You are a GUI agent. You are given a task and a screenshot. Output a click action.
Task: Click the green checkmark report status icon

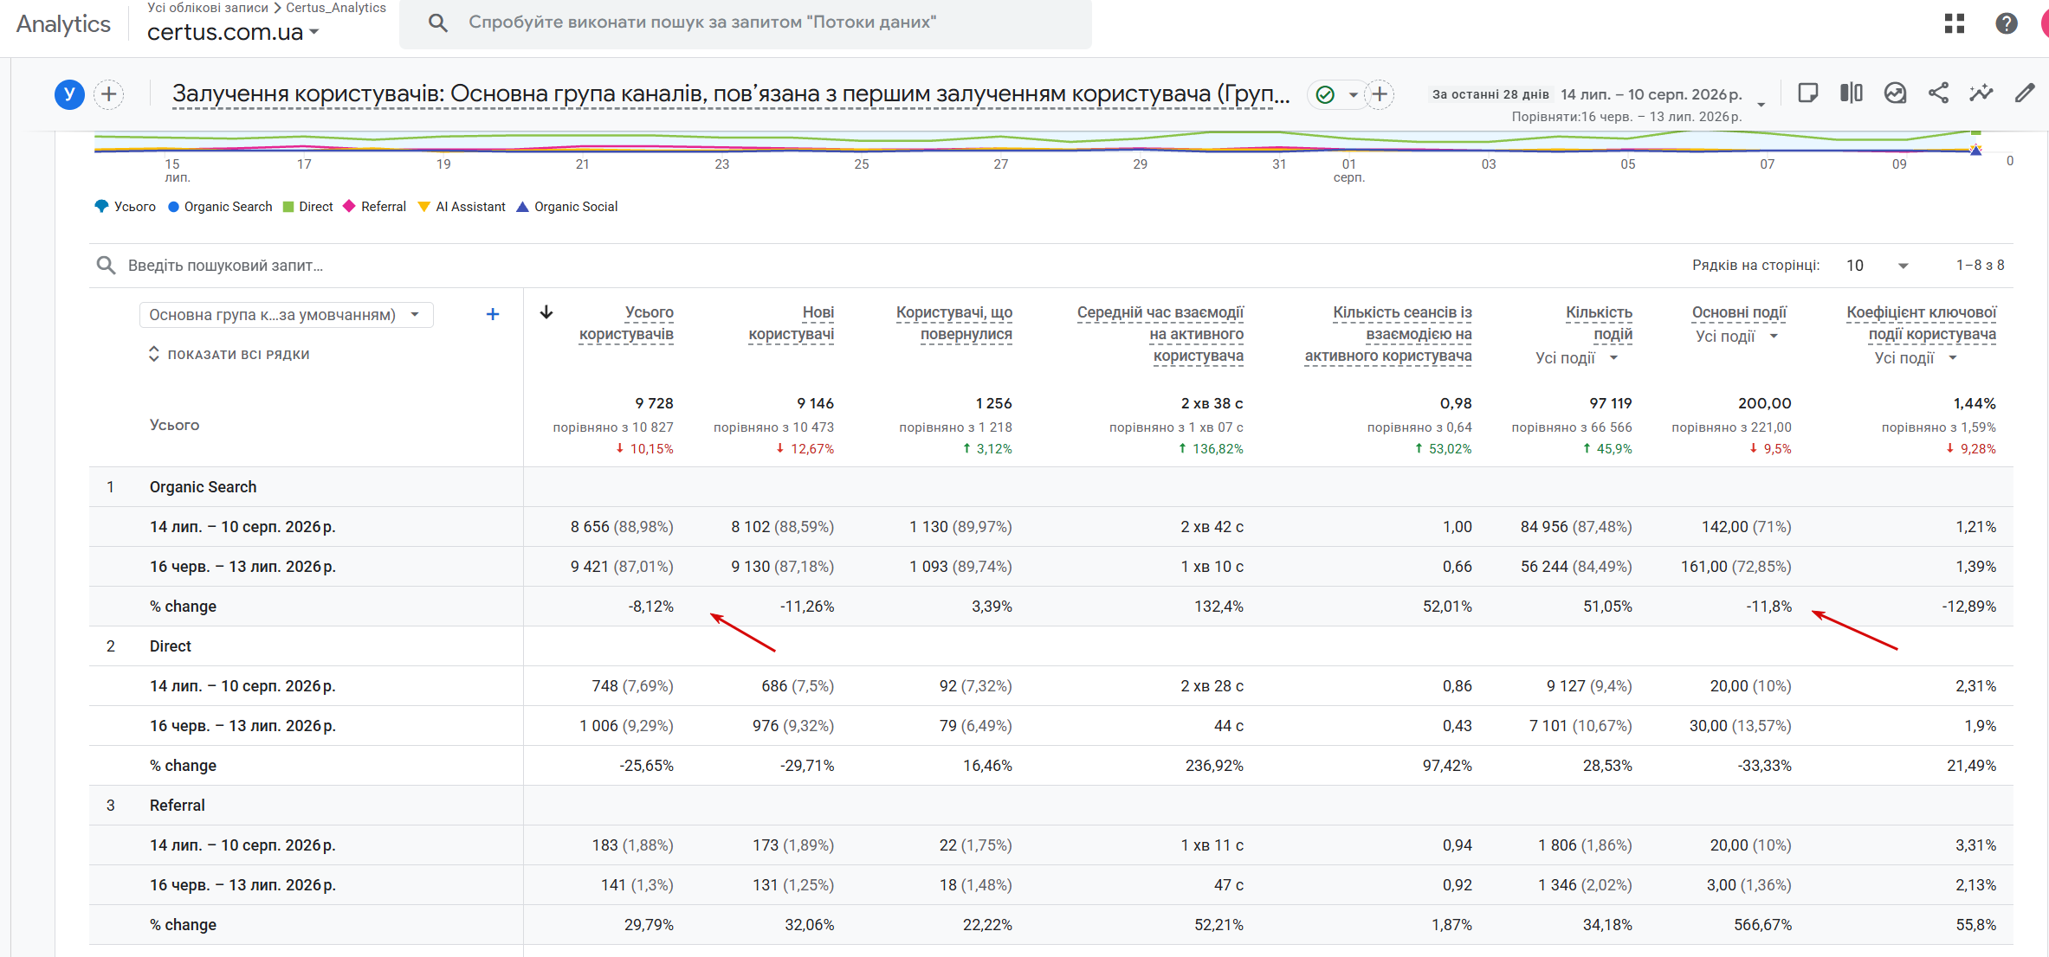coord(1325,94)
